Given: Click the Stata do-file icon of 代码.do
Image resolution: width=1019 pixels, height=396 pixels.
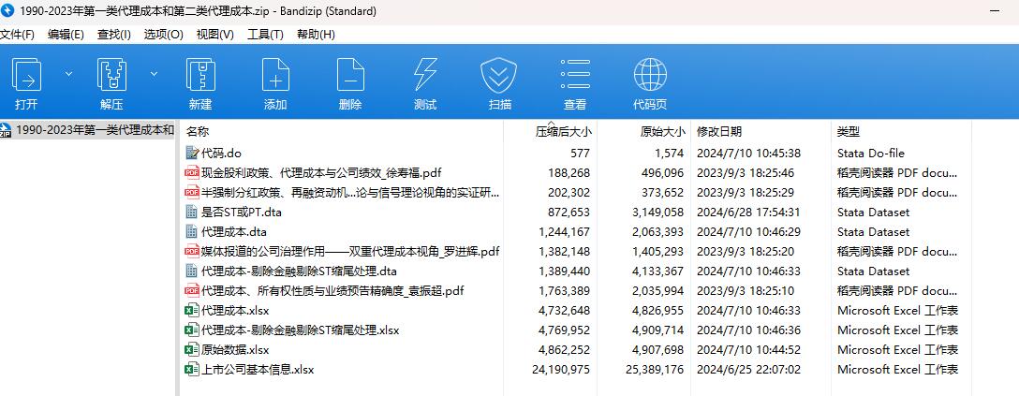Looking at the screenshot, I should (x=192, y=154).
